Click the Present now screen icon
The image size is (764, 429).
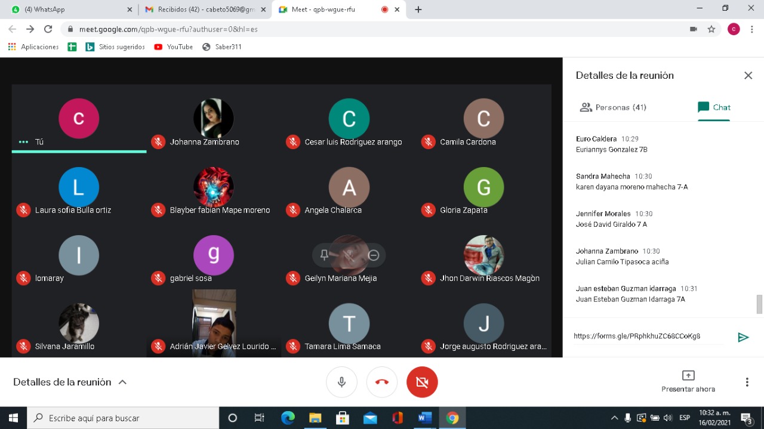pyautogui.click(x=688, y=375)
